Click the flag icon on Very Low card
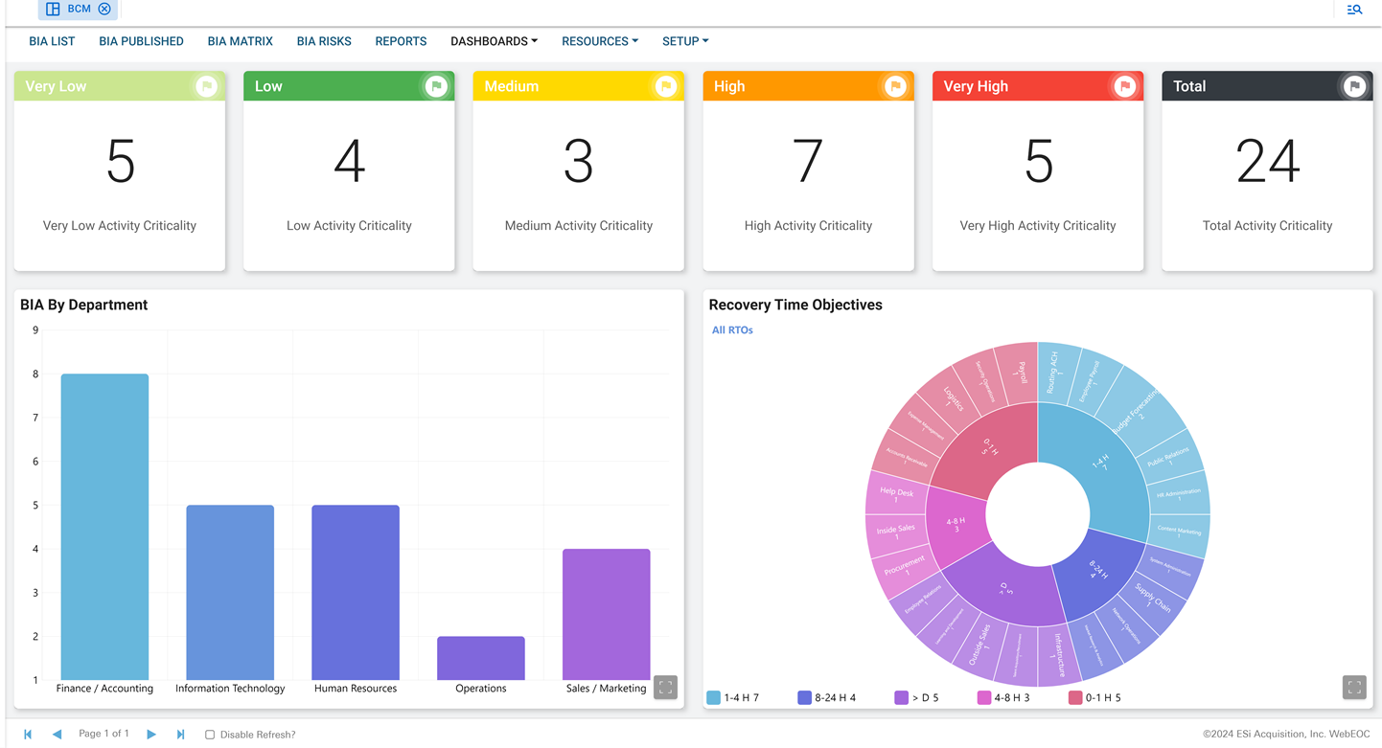The image size is (1382, 748). 206,85
